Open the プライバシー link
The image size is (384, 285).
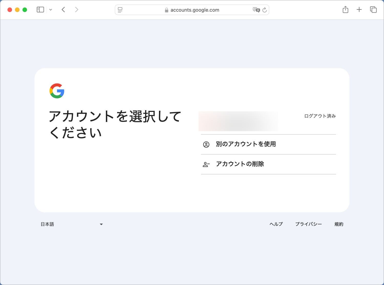click(308, 224)
